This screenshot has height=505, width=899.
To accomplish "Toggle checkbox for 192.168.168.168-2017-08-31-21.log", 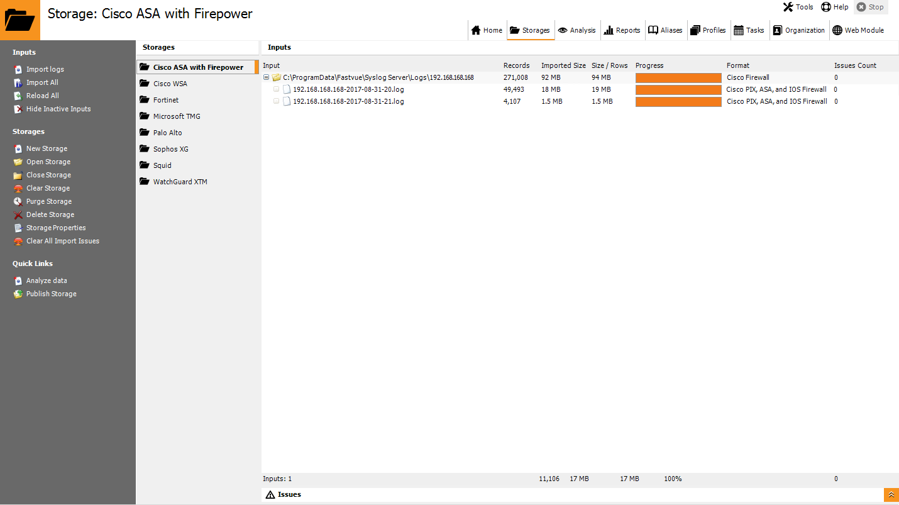I will point(276,101).
